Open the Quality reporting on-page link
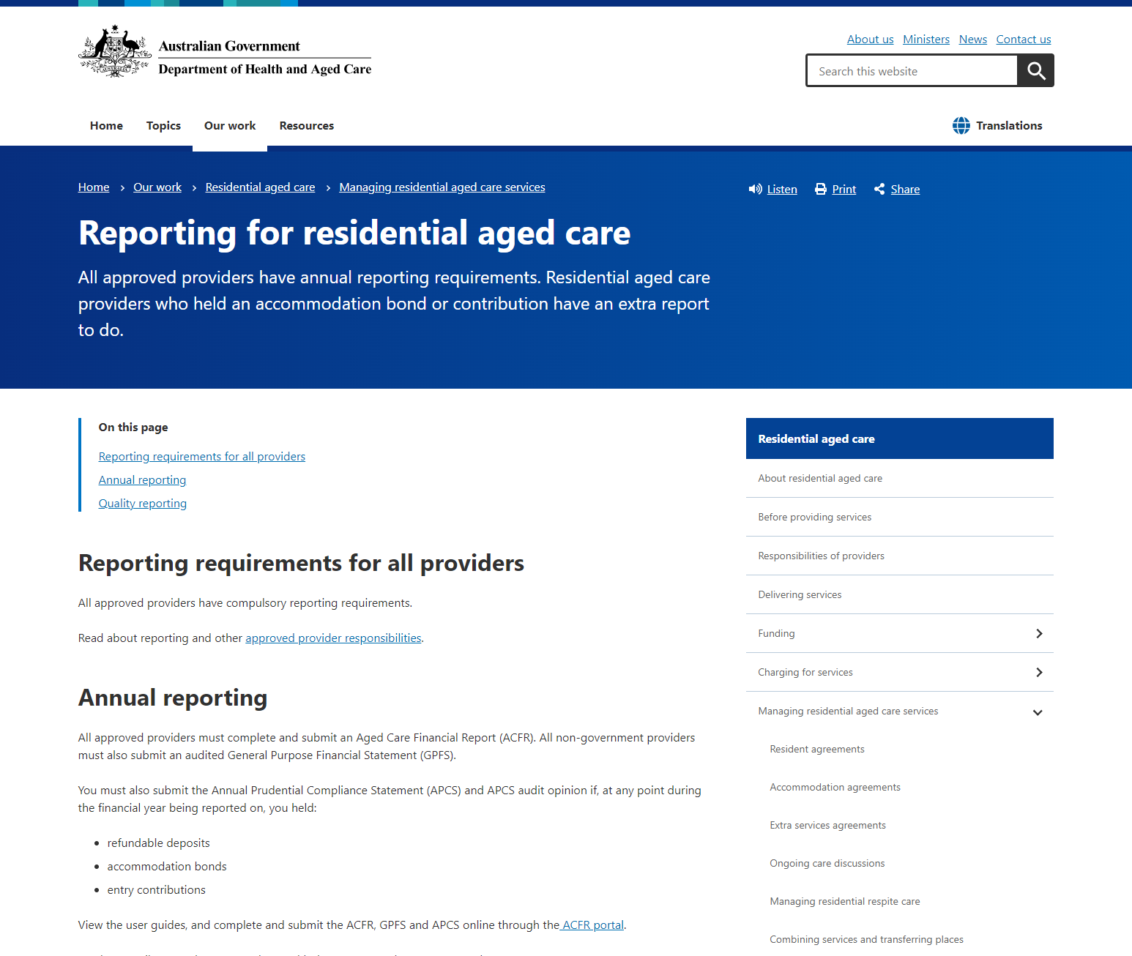This screenshot has width=1132, height=956. click(142, 503)
